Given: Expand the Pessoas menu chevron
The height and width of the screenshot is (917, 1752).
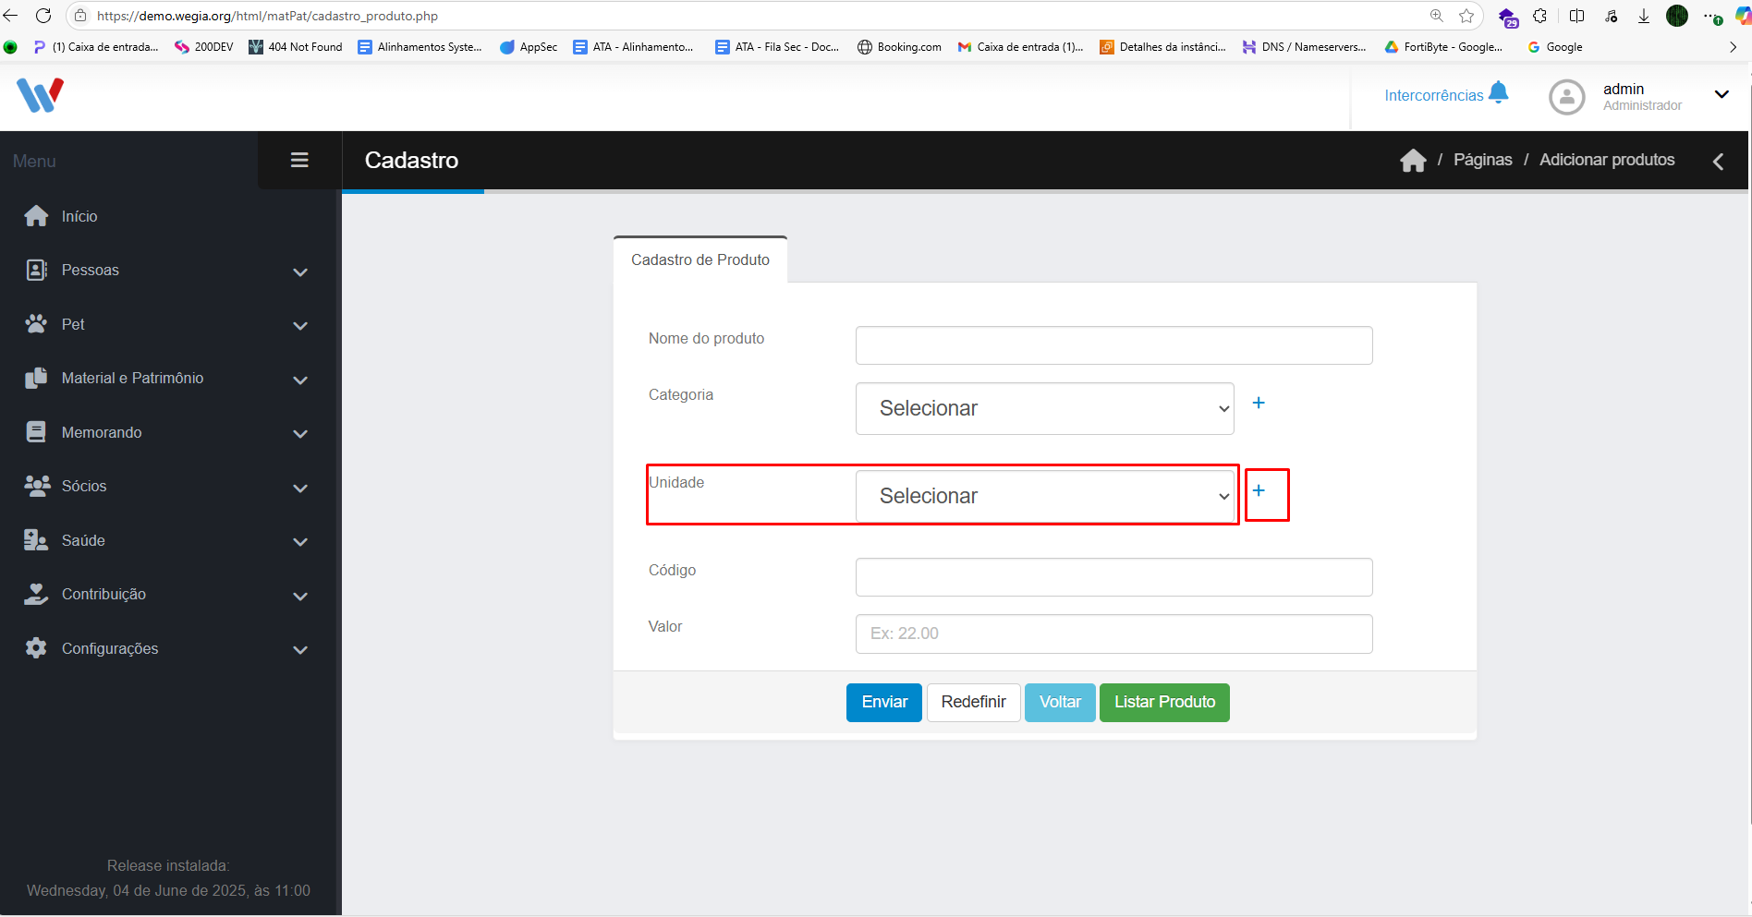Looking at the screenshot, I should (x=300, y=272).
